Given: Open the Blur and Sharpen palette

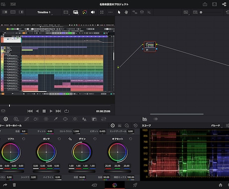Looking at the screenshot, I should coord(84,119).
